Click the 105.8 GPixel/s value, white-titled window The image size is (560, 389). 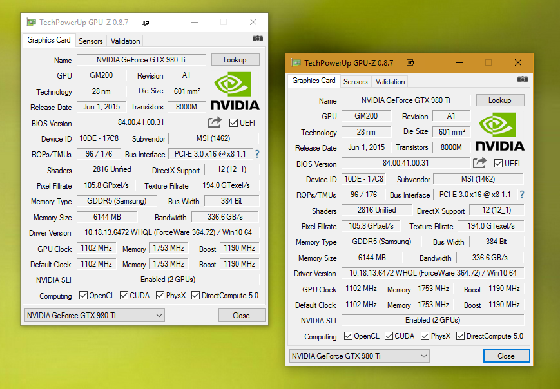(106, 185)
